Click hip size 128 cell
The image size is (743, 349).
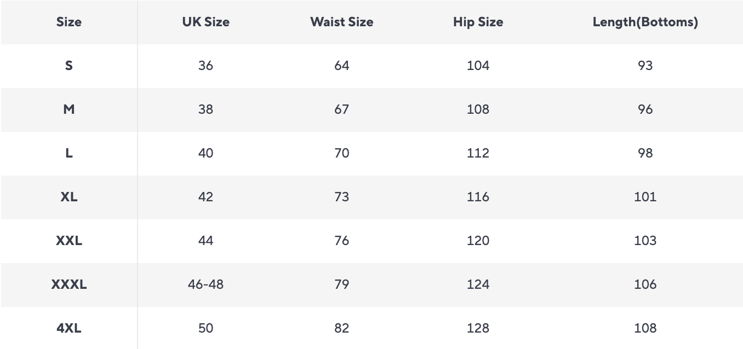478,328
